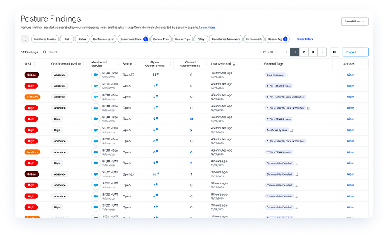Click the Confidence Level info icon

point(79,63)
